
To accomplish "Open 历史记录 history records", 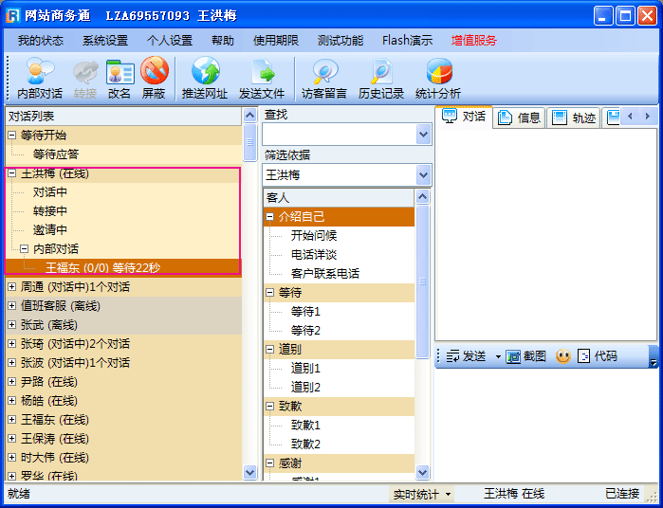I will click(x=381, y=78).
